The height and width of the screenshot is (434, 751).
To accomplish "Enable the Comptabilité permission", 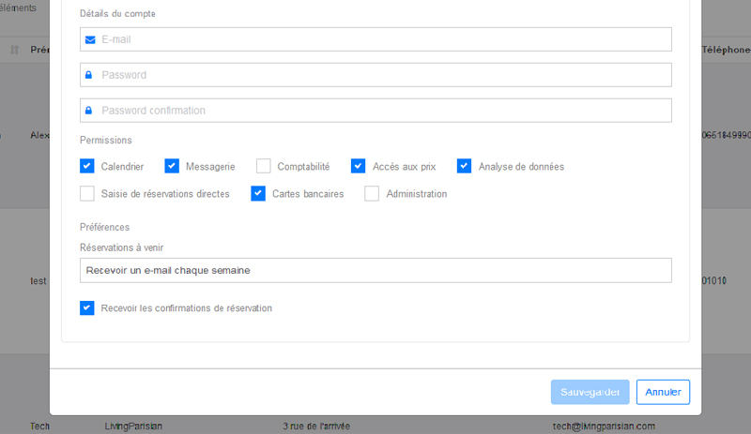I will 264,166.
